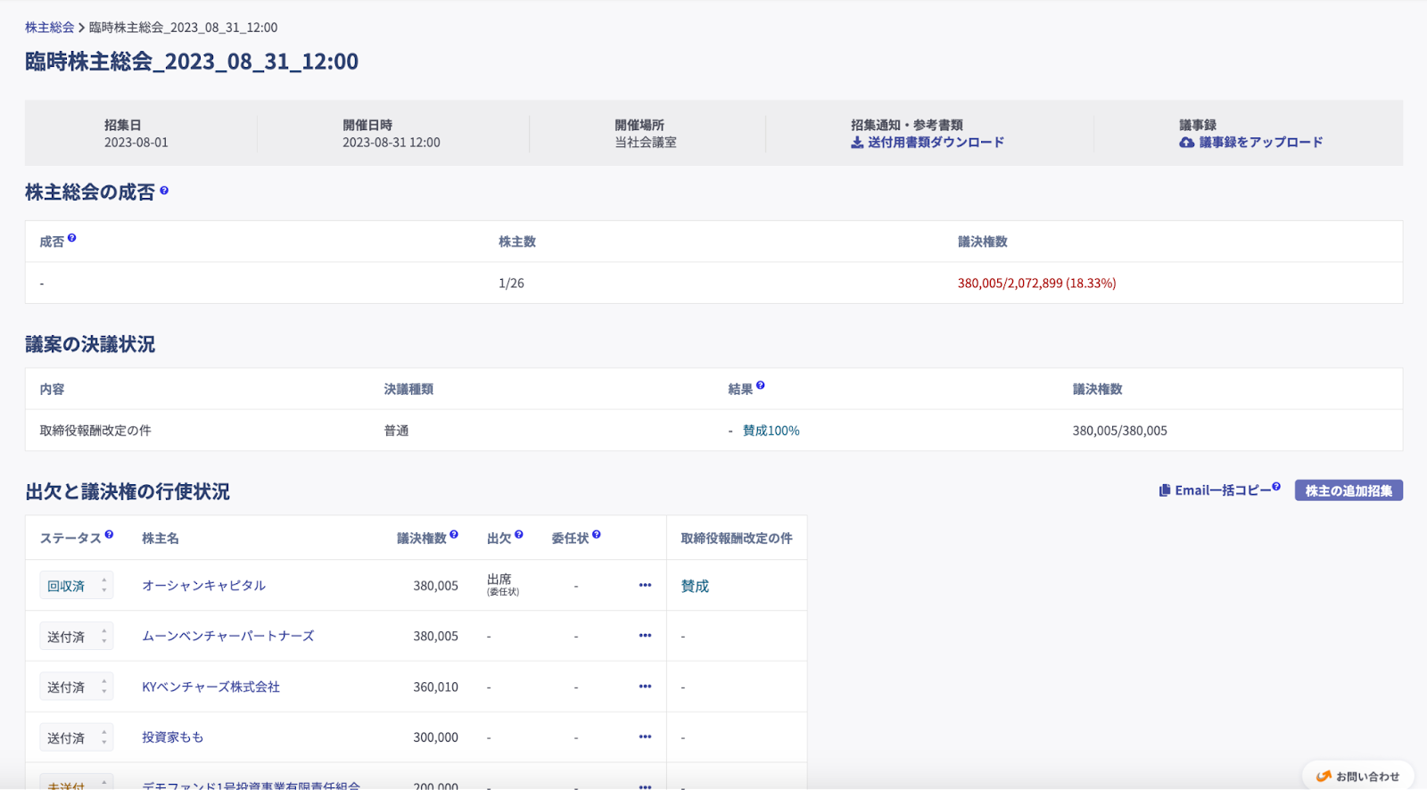Viewport: 1427px width, 790px height.
Task: Click copy icon of Email一括コピー
Action: [x=1165, y=490]
